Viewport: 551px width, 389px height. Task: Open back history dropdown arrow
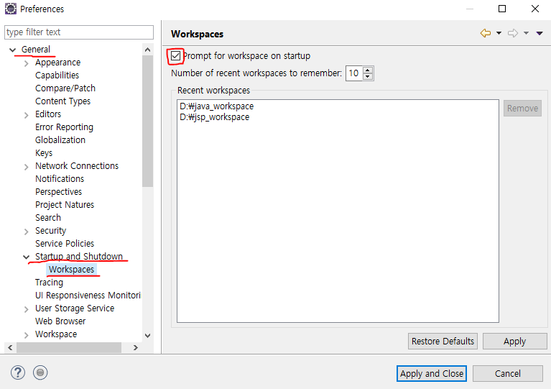click(499, 33)
